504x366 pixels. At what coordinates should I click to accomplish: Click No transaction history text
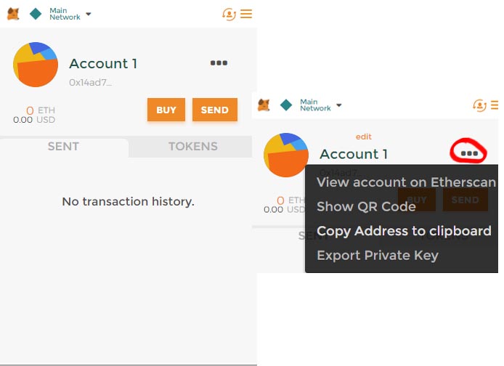click(129, 201)
